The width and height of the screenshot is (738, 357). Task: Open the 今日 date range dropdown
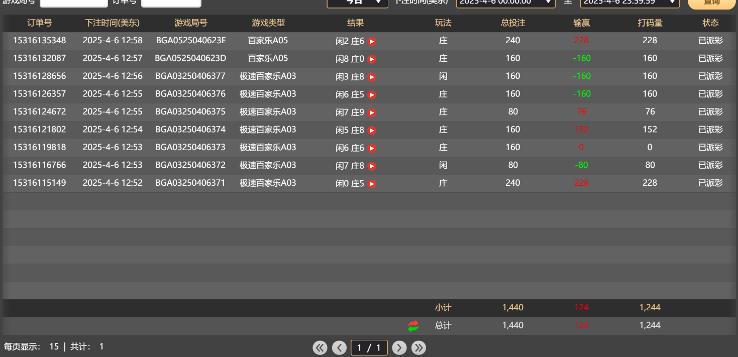(357, 2)
